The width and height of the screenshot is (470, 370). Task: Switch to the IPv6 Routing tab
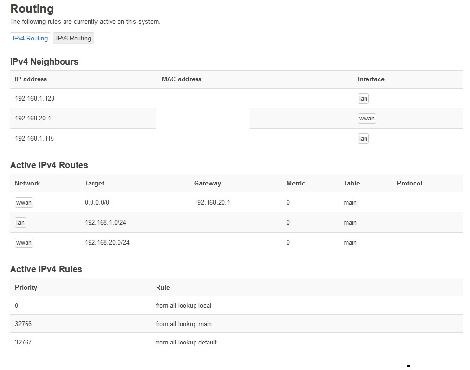(73, 38)
